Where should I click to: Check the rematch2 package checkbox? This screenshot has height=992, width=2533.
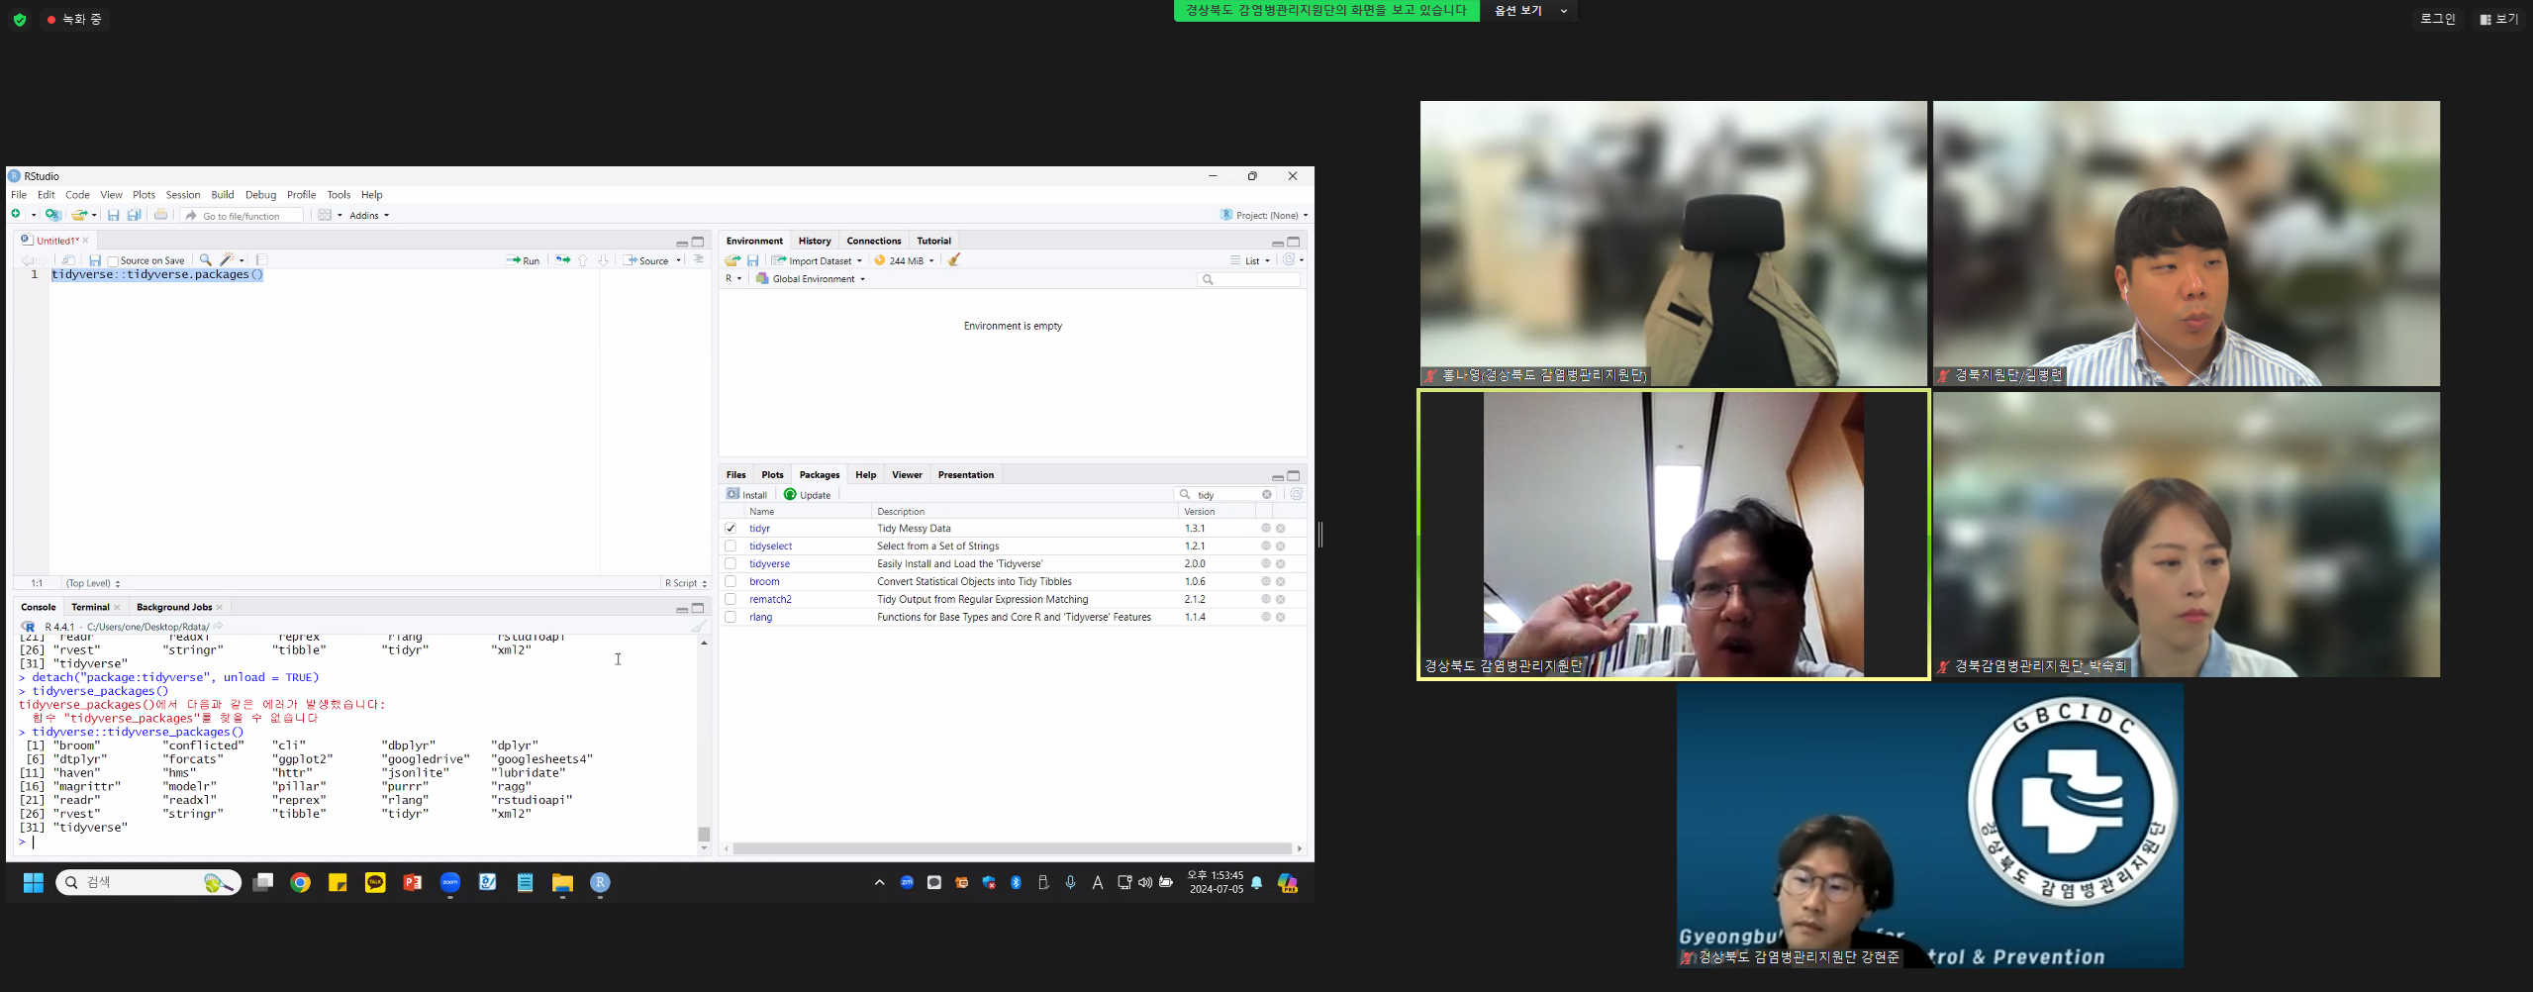pyautogui.click(x=731, y=600)
